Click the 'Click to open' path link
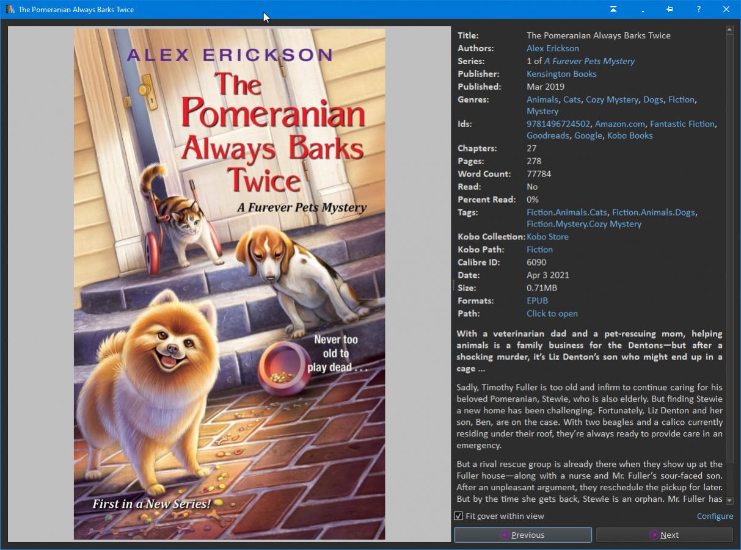Image resolution: width=741 pixels, height=550 pixels. click(552, 313)
